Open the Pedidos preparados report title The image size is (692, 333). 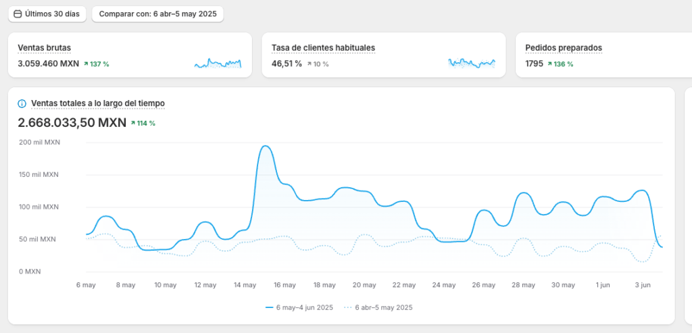(563, 48)
